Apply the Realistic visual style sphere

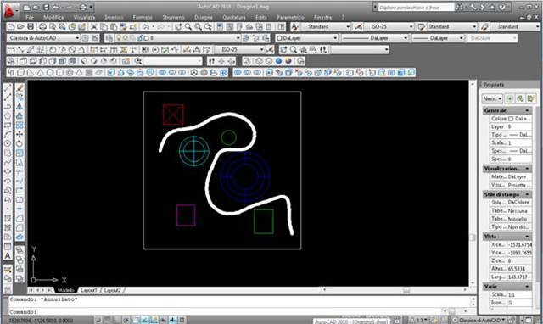click(x=279, y=61)
